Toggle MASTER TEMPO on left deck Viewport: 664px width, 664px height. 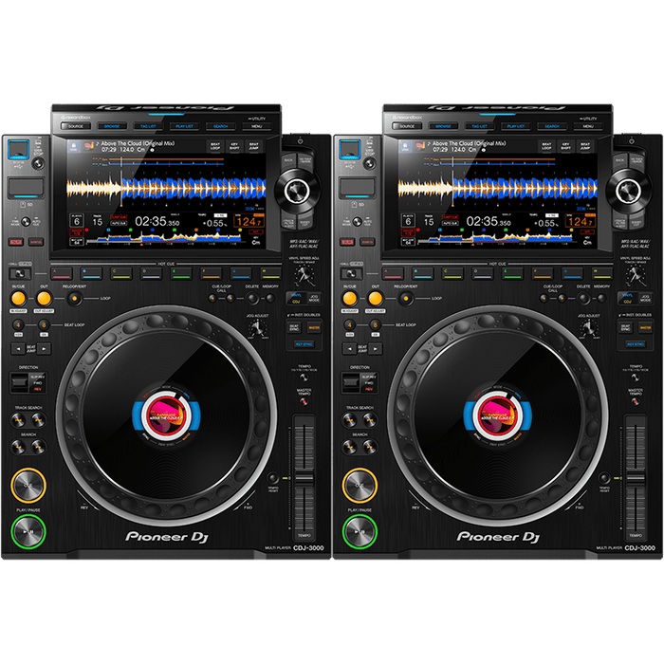coord(304,400)
